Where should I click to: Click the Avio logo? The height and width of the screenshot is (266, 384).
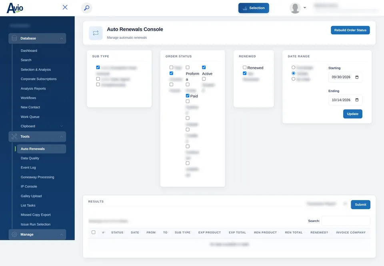coord(15,8)
